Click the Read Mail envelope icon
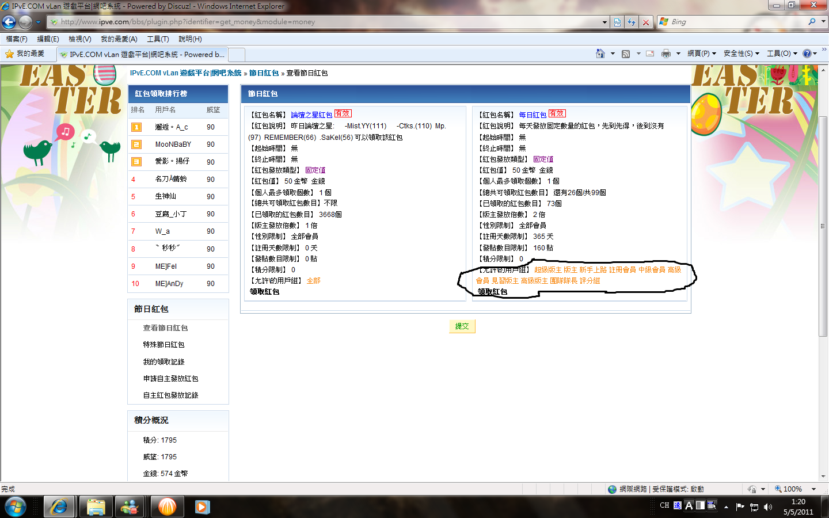Image resolution: width=829 pixels, height=518 pixels. coord(650,54)
